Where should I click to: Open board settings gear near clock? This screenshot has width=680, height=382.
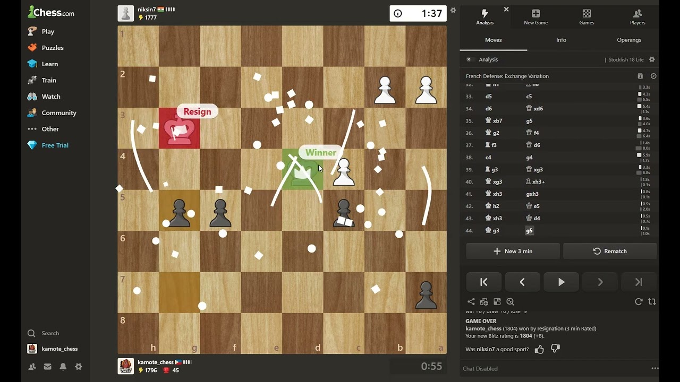point(453,10)
